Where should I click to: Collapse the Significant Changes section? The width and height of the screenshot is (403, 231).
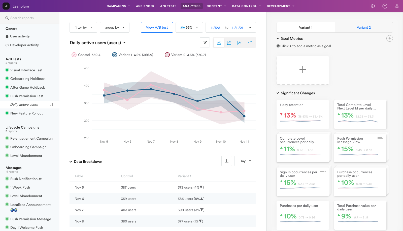click(x=278, y=93)
